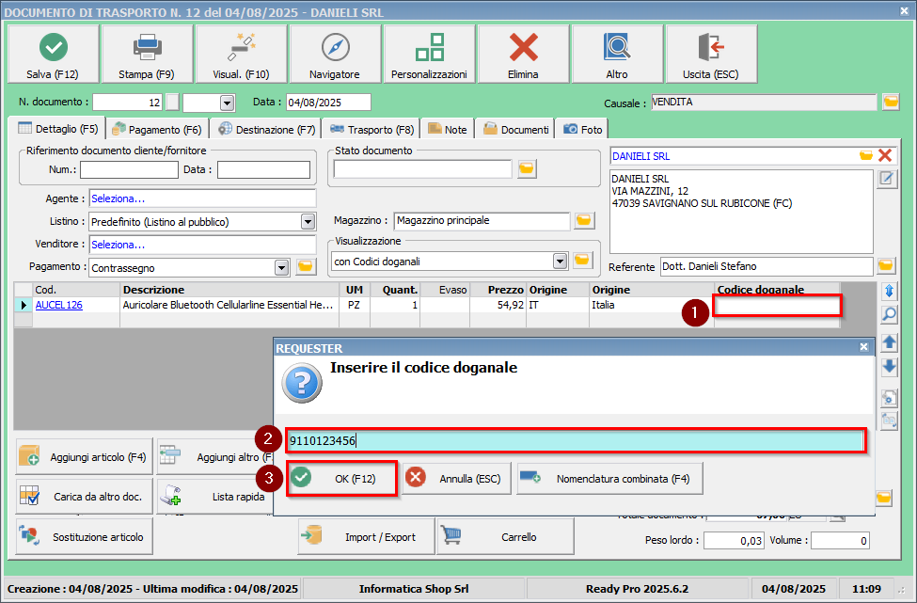917x603 pixels.
Task: Open the Pagamento Contrassegno dropdown
Action: tap(281, 268)
